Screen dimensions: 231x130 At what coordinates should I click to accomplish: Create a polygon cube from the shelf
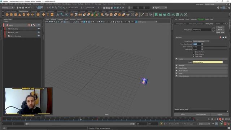pyautogui.click(x=11, y=14)
